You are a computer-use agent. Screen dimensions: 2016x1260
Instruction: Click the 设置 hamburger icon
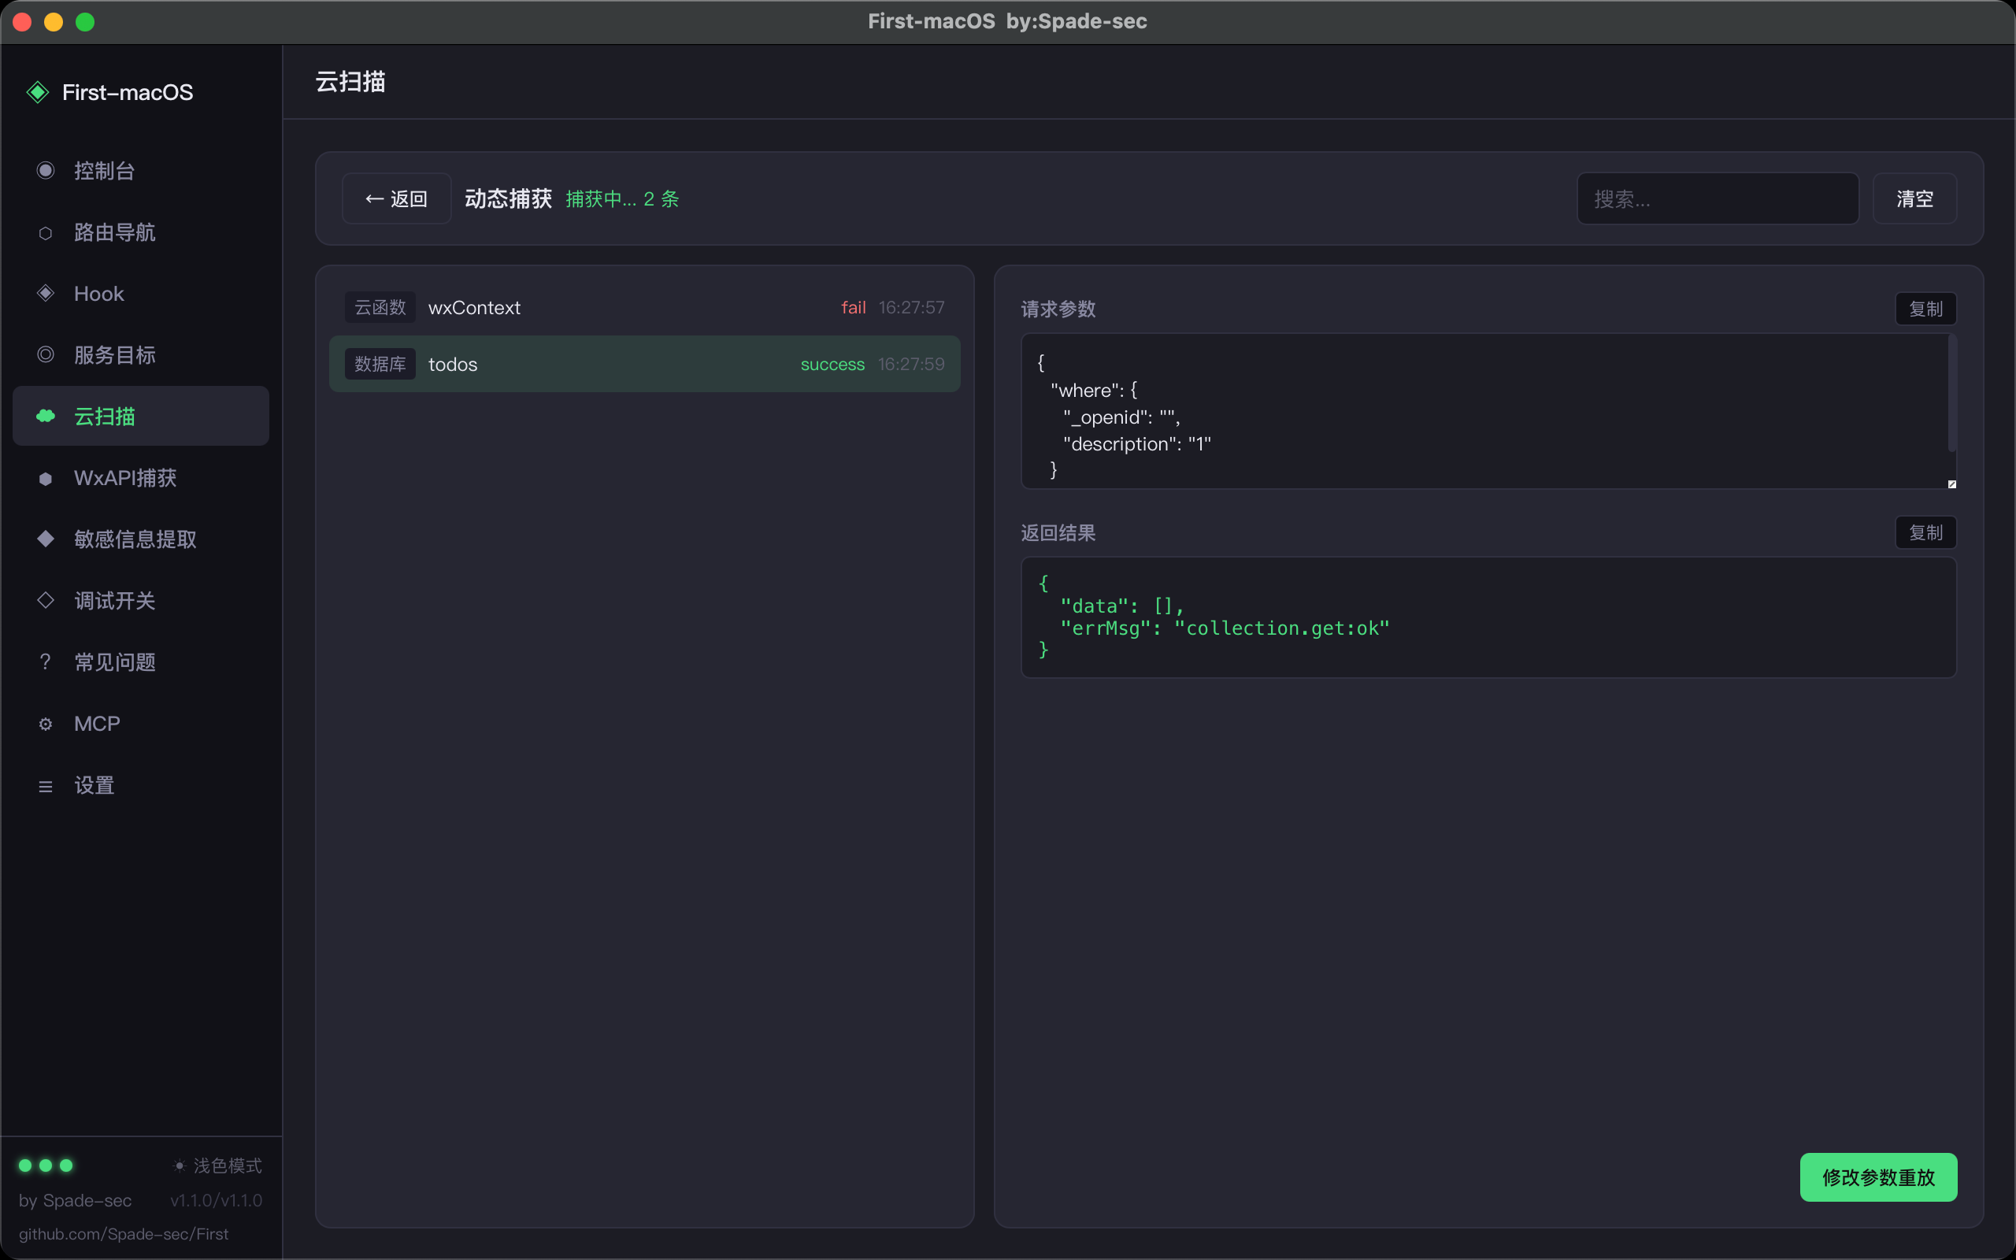pyautogui.click(x=46, y=786)
